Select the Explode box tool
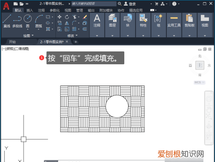This screenshot has width=215, height=162. coord(85,23)
